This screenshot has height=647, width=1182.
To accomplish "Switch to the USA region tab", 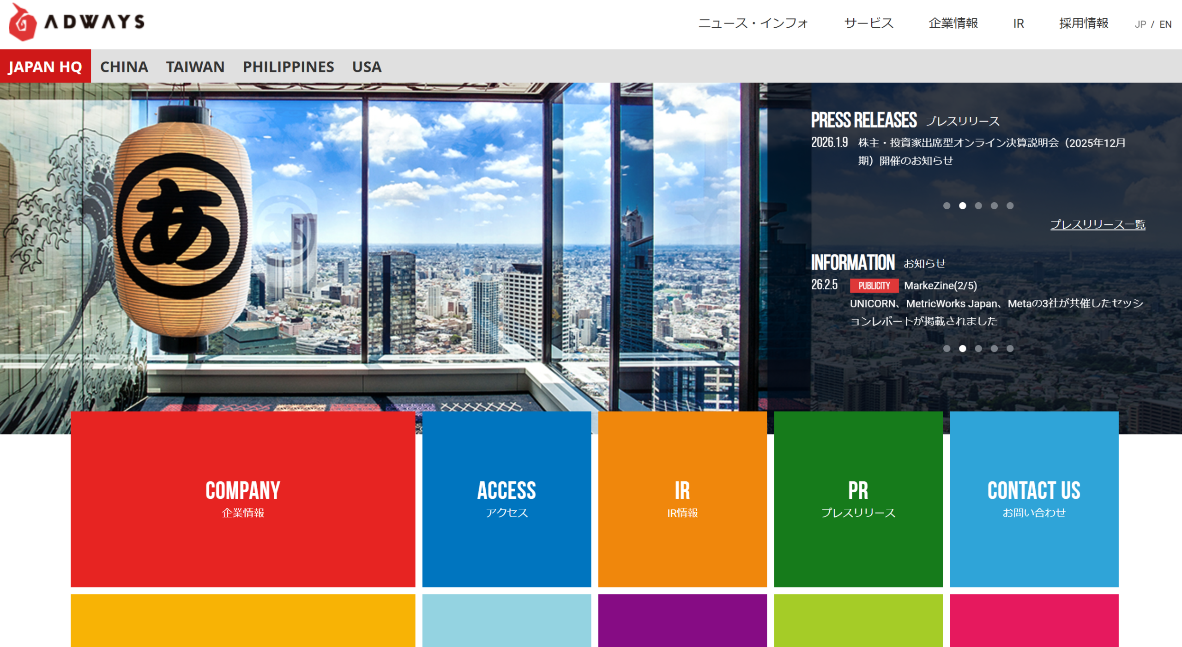I will point(367,67).
